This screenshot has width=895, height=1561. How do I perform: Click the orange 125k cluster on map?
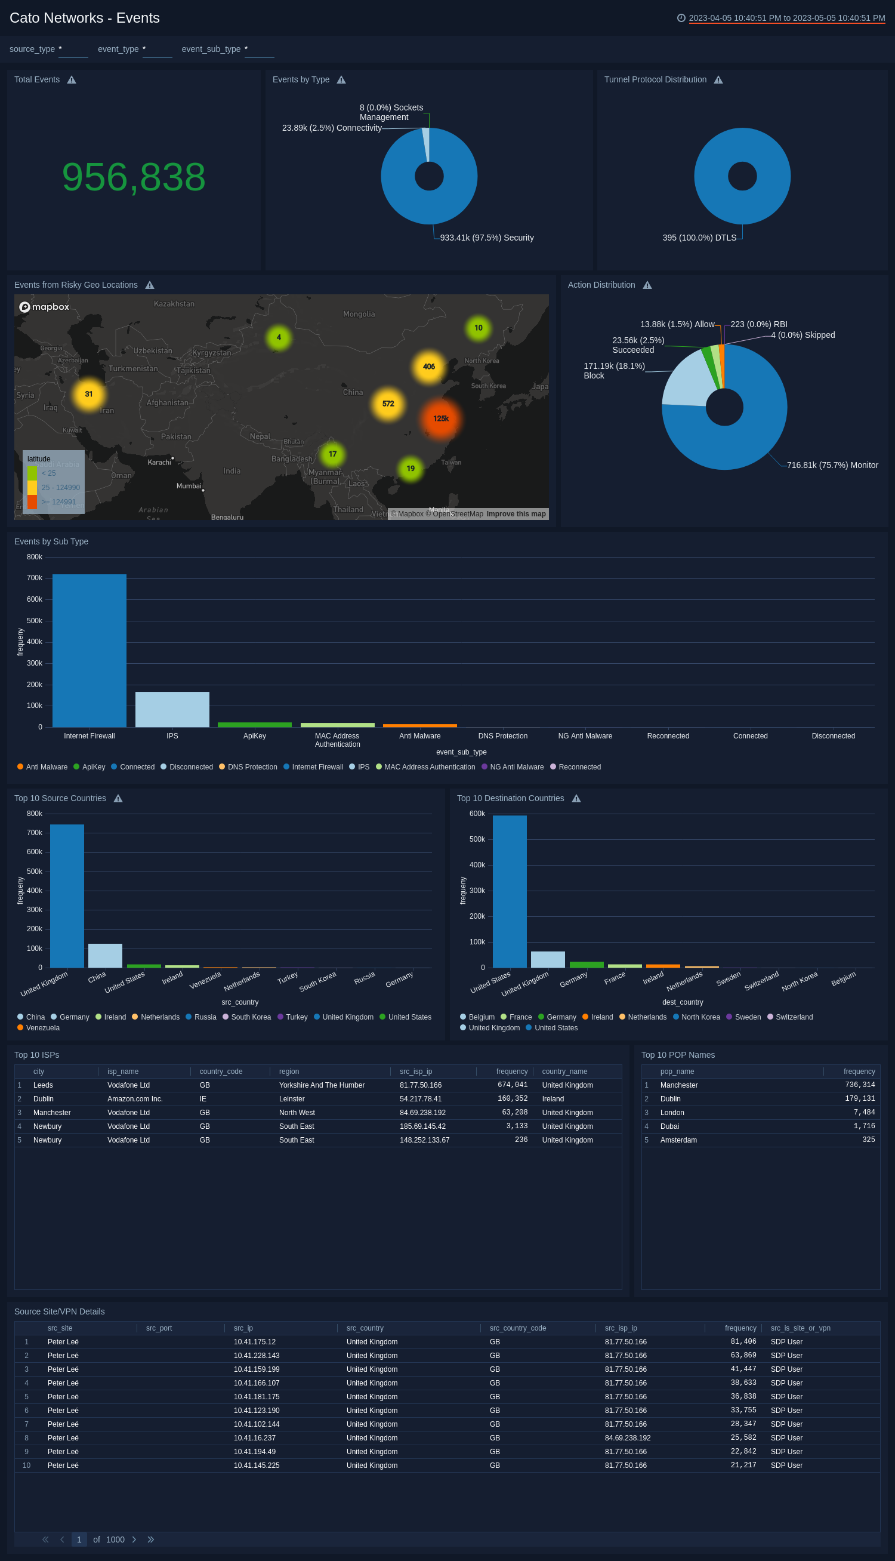click(x=441, y=418)
